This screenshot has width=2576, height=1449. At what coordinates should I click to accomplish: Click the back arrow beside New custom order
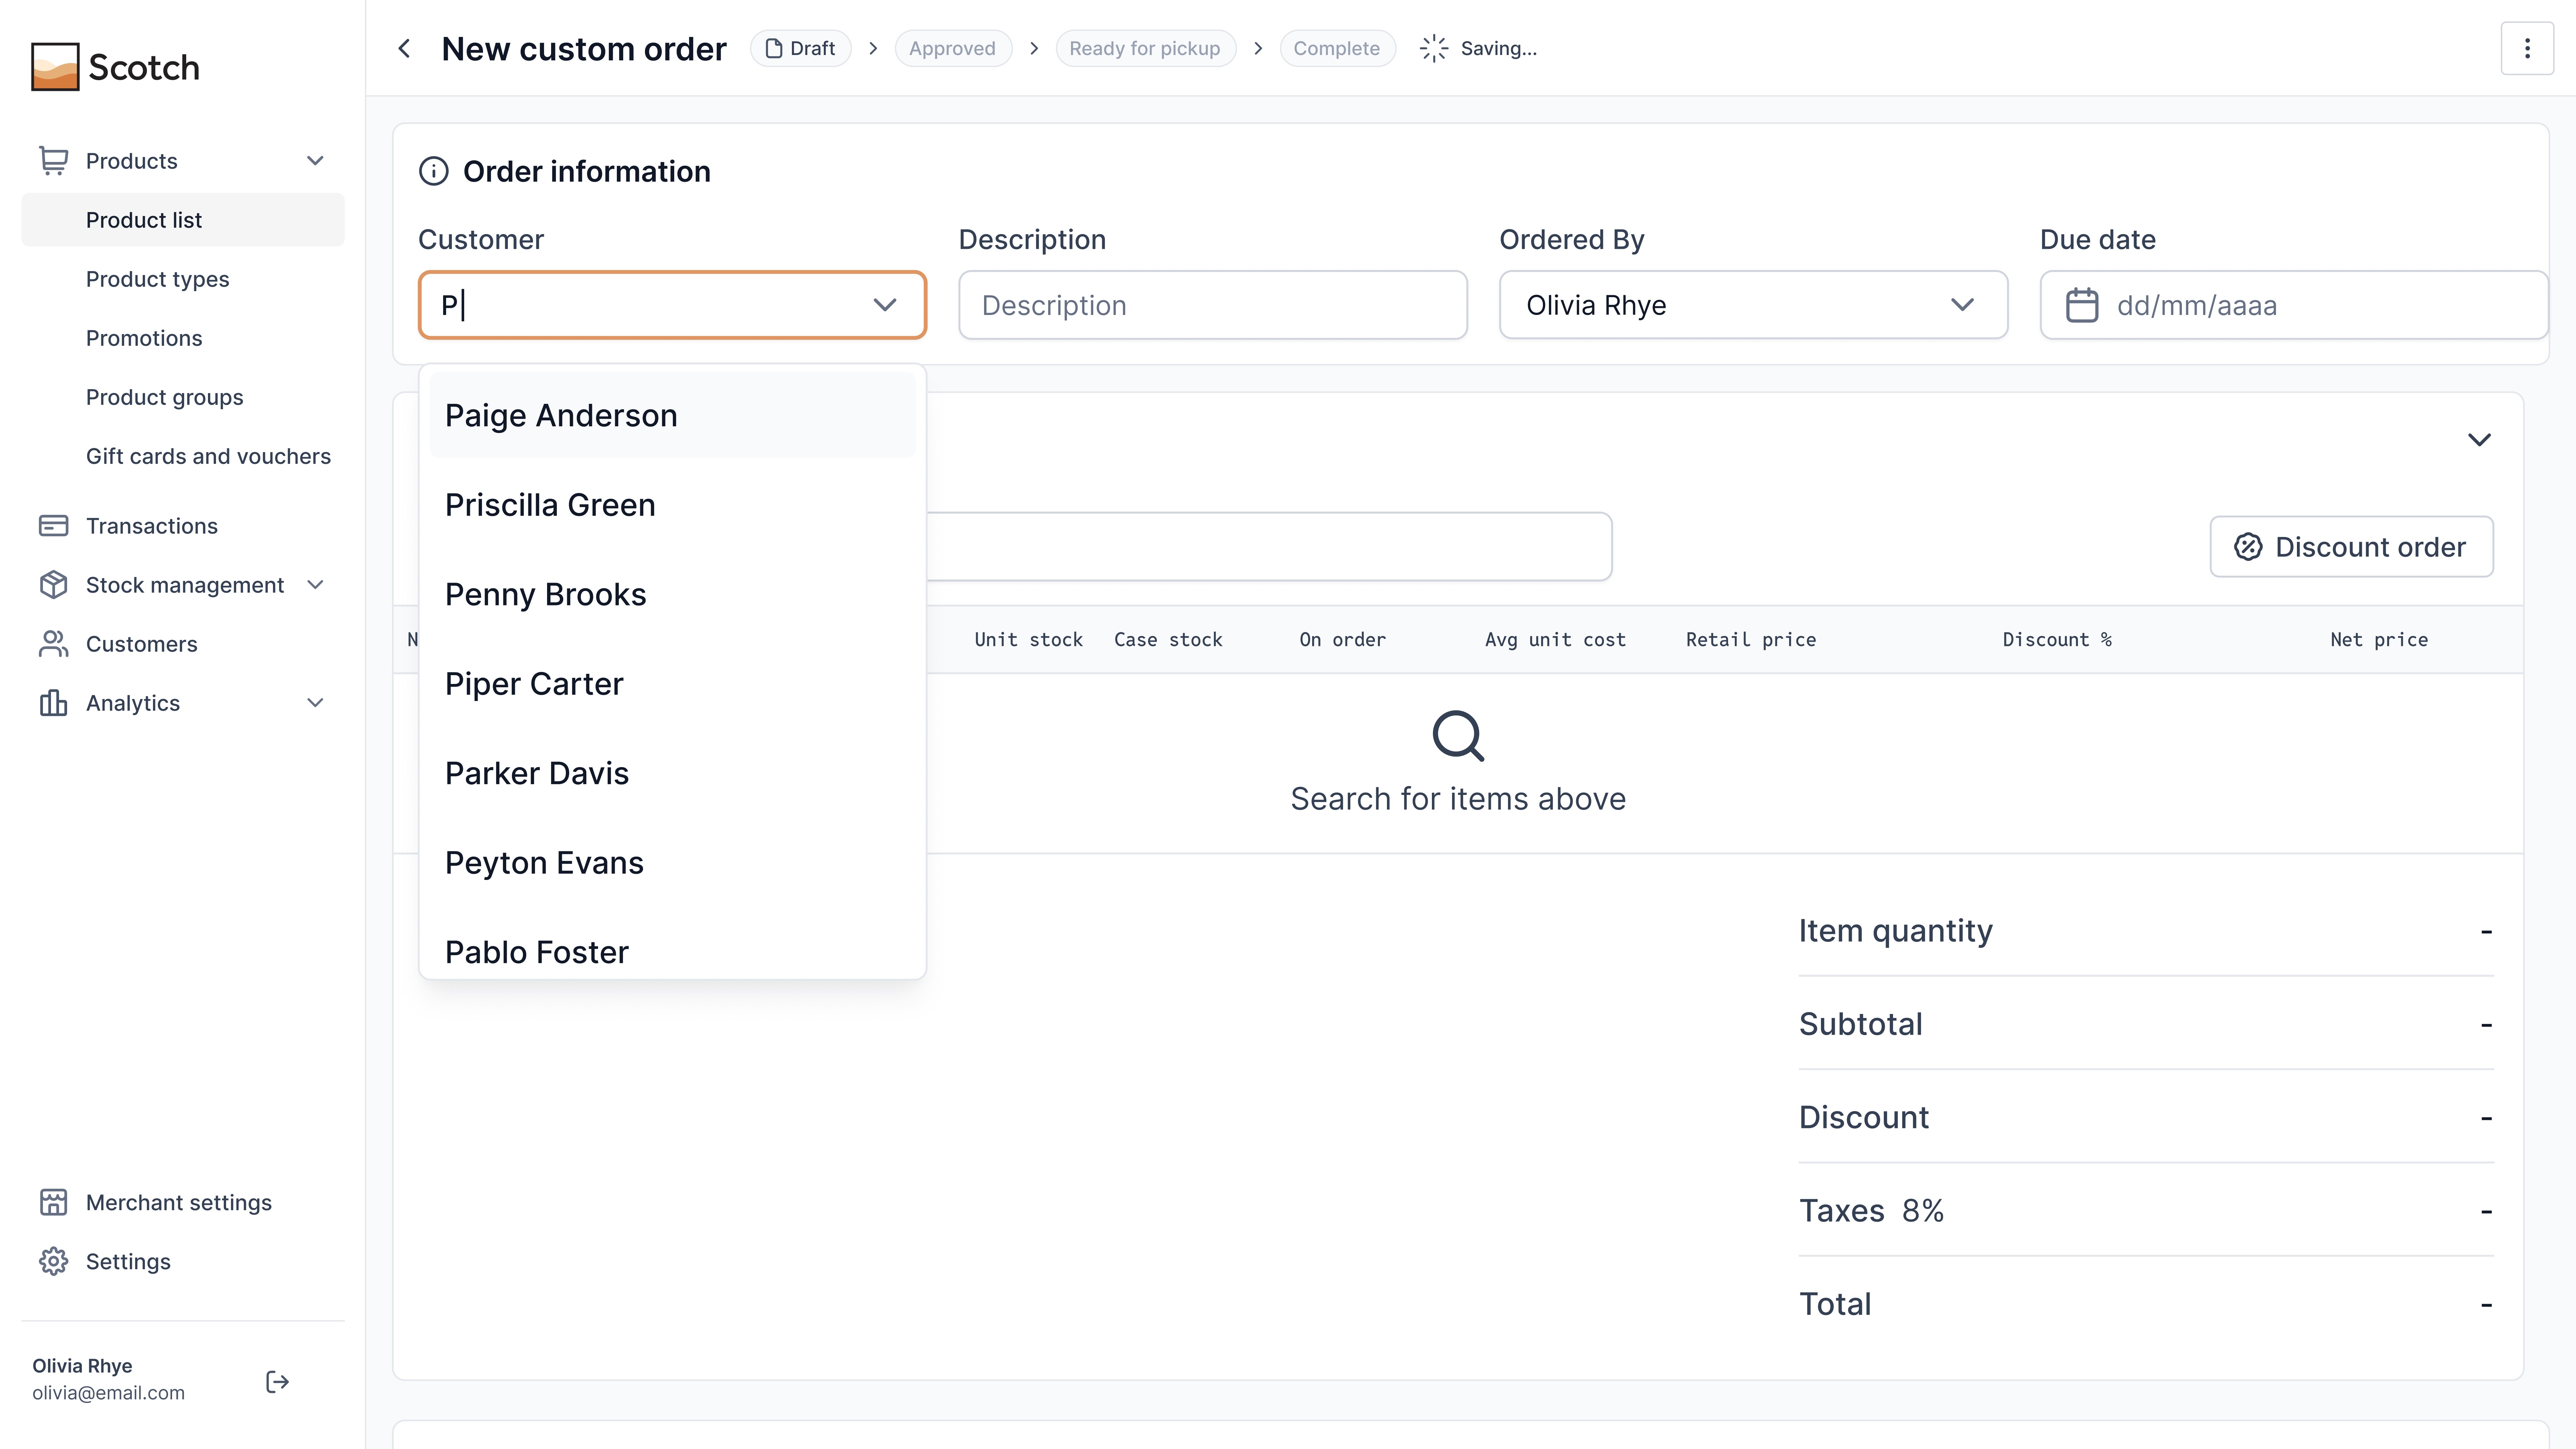pos(404,48)
